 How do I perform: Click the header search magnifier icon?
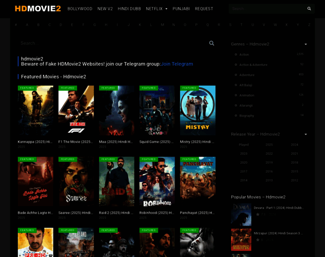pos(309,9)
